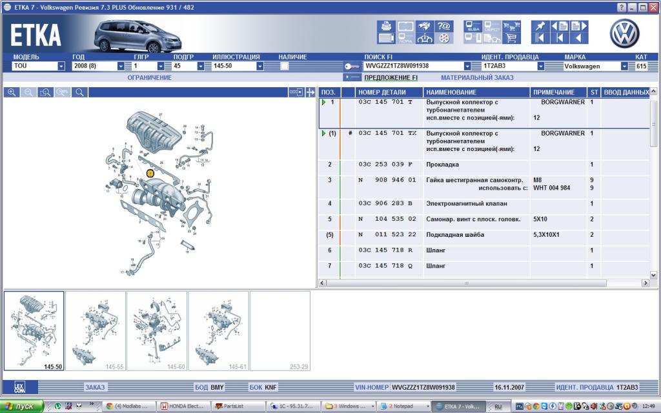Click the pushpin icon

(540, 26)
